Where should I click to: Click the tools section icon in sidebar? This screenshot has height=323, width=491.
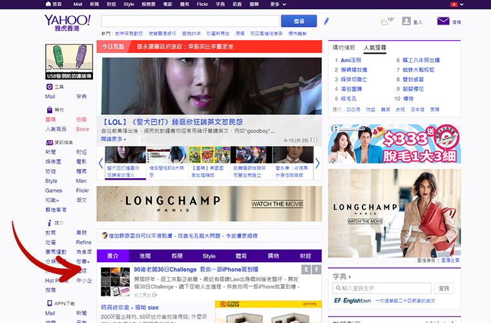(49, 87)
